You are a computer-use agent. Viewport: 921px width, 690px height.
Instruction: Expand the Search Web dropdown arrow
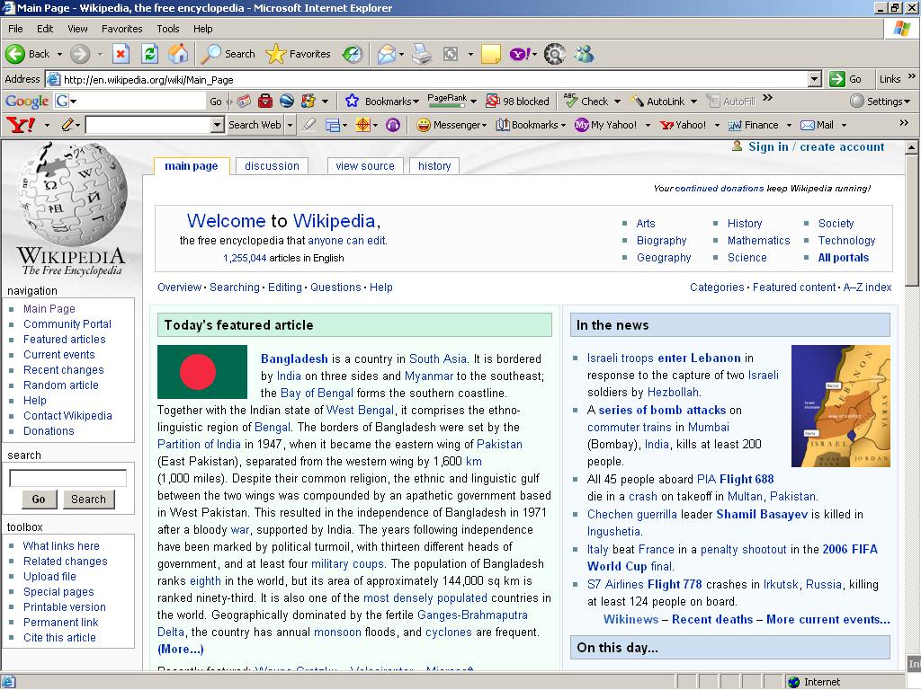[x=290, y=124]
